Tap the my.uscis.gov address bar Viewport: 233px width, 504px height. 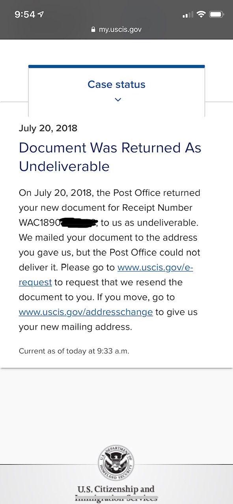point(116,30)
